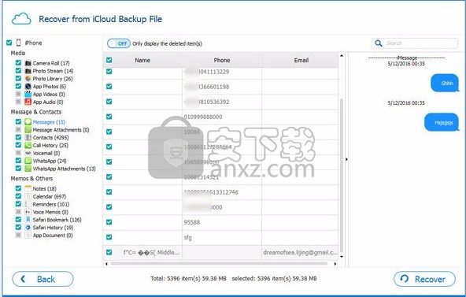The image size is (466, 297).
Task: Click the App Photos icon
Action: [28, 86]
